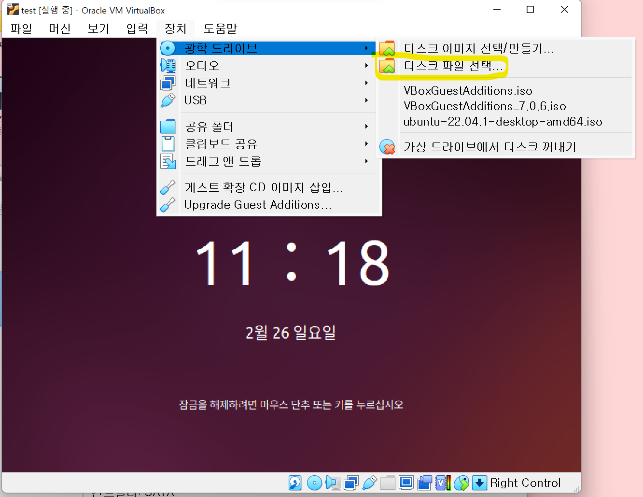Viewport: 643px width, 497px height.
Task: Click the 11 : 18 lock screen clock
Action: click(x=293, y=263)
